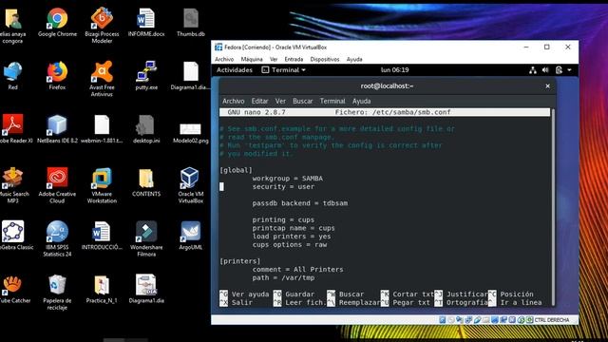Click the 'cups options = raw' line
Image resolution: width=608 pixels, height=342 pixels.
[x=289, y=245]
